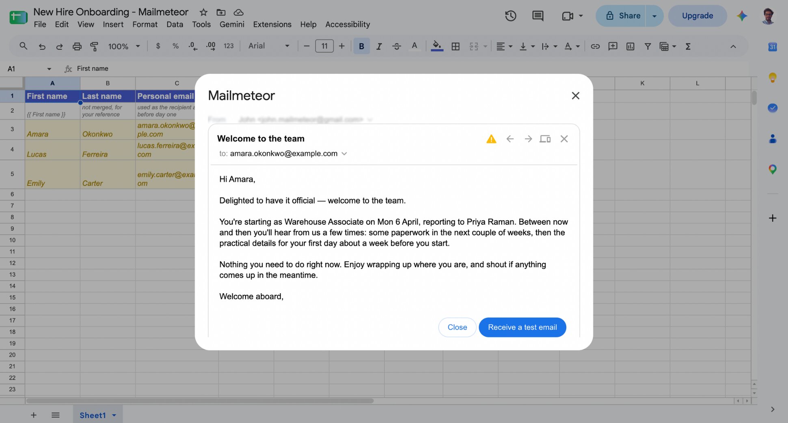Image resolution: width=788 pixels, height=423 pixels.
Task: Open the meeting camera dropdown
Action: [581, 16]
